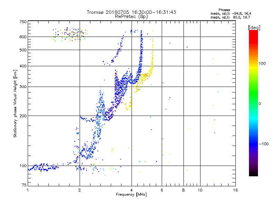This screenshot has height=207, width=277.
Task: Click the colorbar tick label '-100'
Action: pos(263,144)
